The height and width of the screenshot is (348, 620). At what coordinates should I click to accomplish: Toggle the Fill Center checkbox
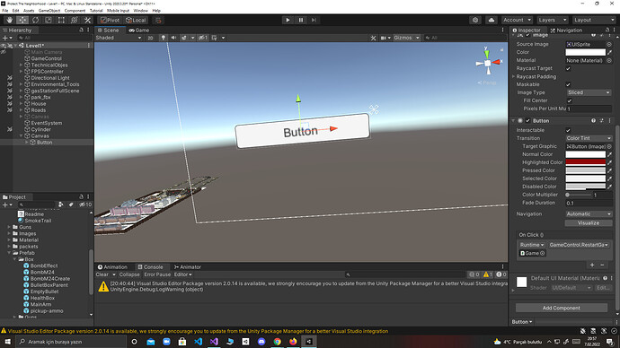(x=570, y=100)
